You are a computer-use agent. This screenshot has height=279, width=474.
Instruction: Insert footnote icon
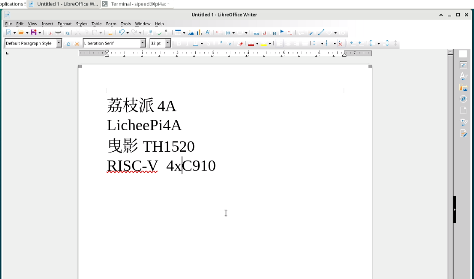(264, 33)
